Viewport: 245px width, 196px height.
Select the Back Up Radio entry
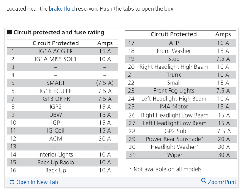56,162
